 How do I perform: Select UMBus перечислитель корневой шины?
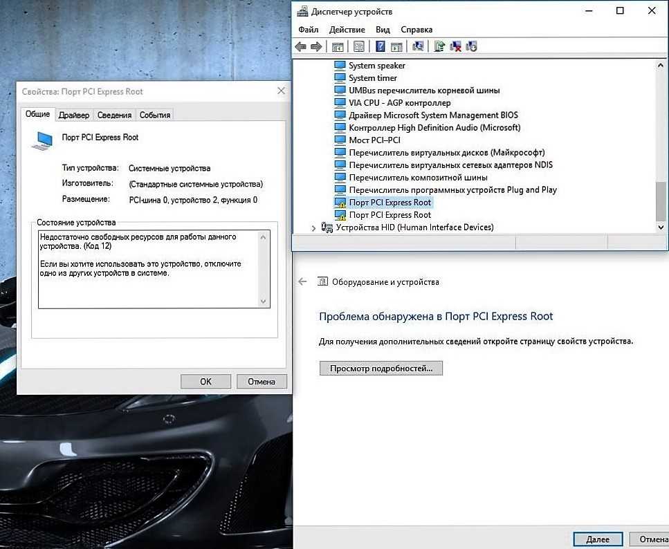(424, 91)
